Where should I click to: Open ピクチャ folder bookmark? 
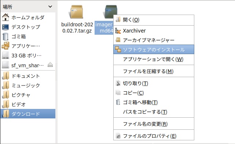coord(28,95)
